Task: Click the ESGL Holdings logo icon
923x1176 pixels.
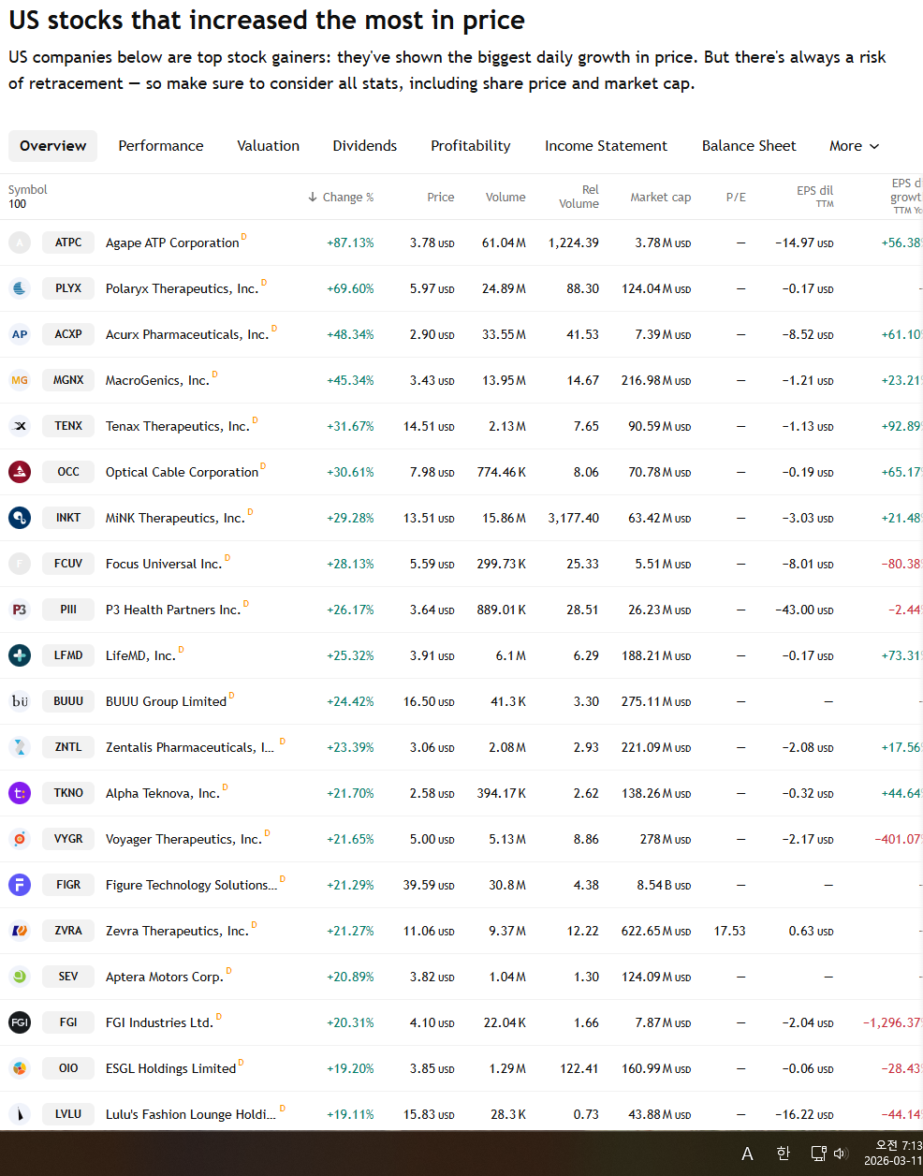Action: point(20,1068)
